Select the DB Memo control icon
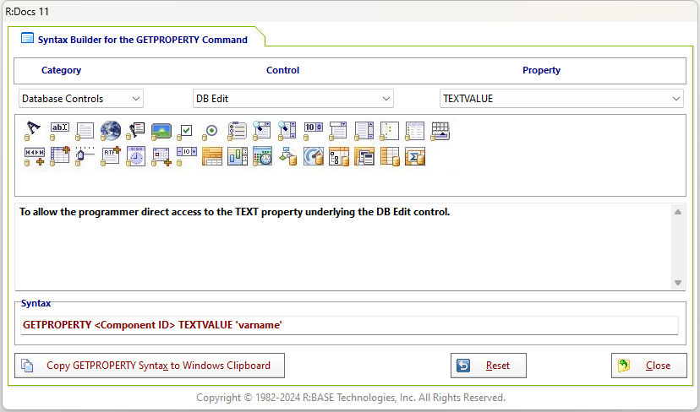Screen dimensions: 700x412 pos(85,131)
